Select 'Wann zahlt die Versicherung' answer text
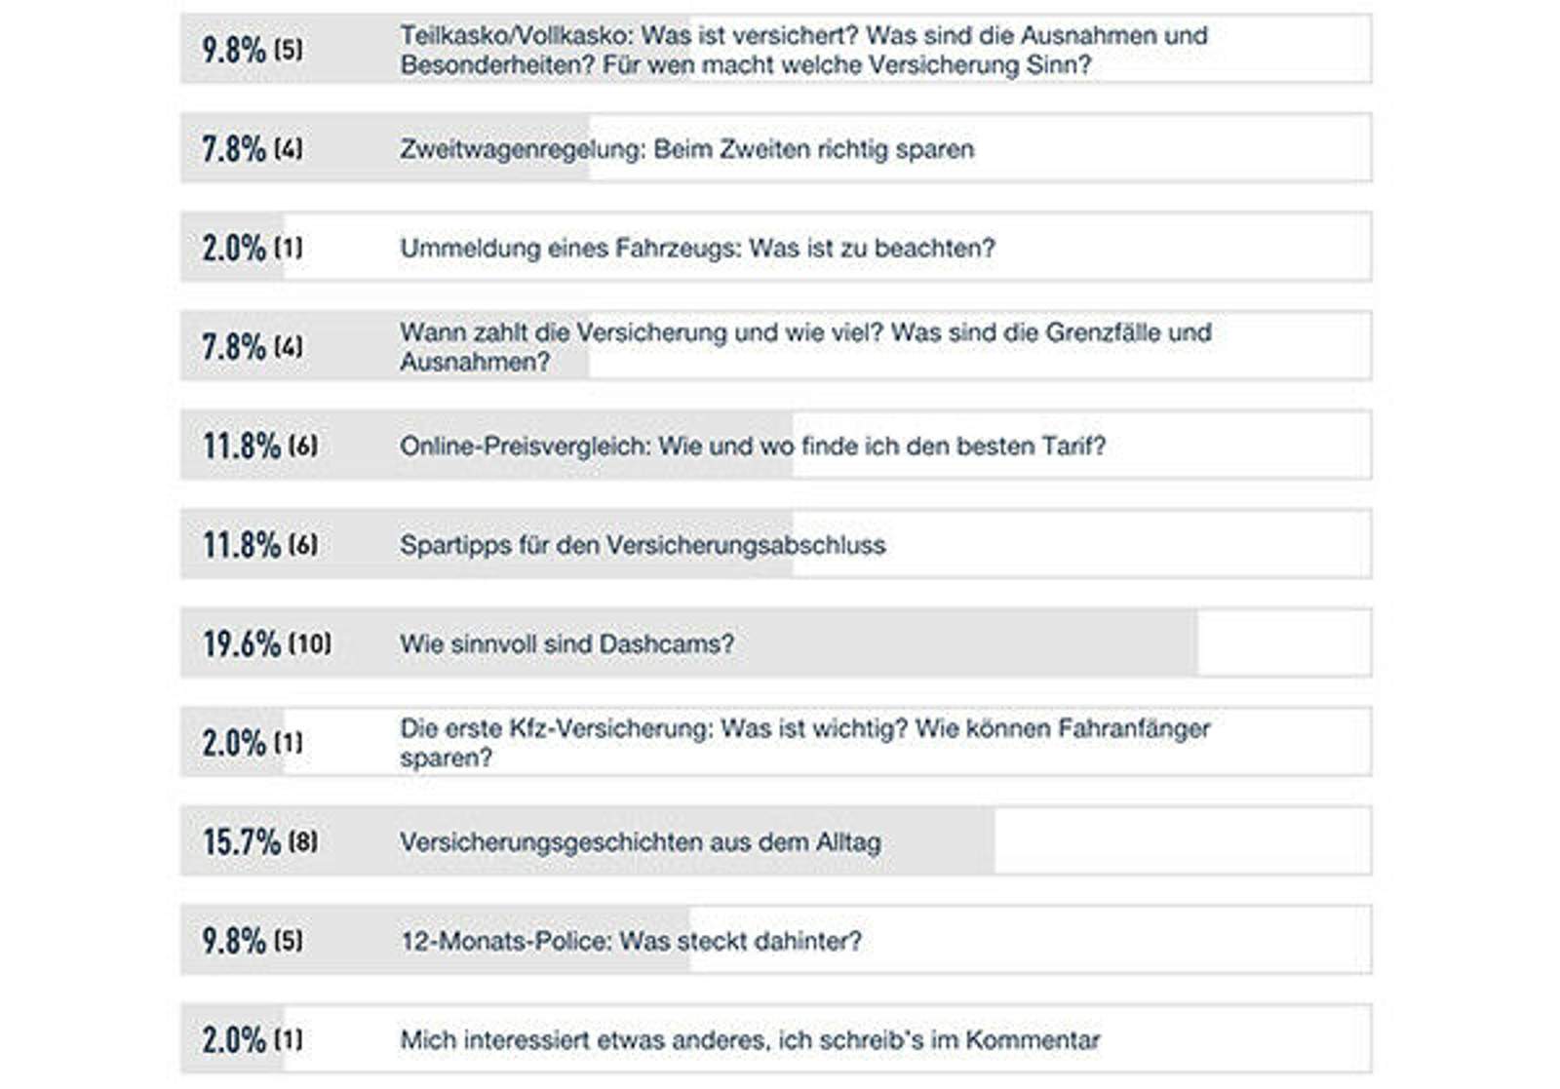Screen dimensions: 1560x1089 click(x=805, y=346)
